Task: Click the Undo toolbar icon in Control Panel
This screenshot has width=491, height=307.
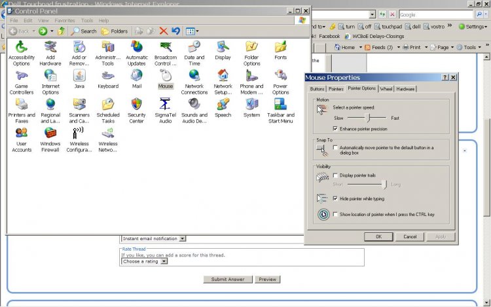Action: (x=175, y=31)
